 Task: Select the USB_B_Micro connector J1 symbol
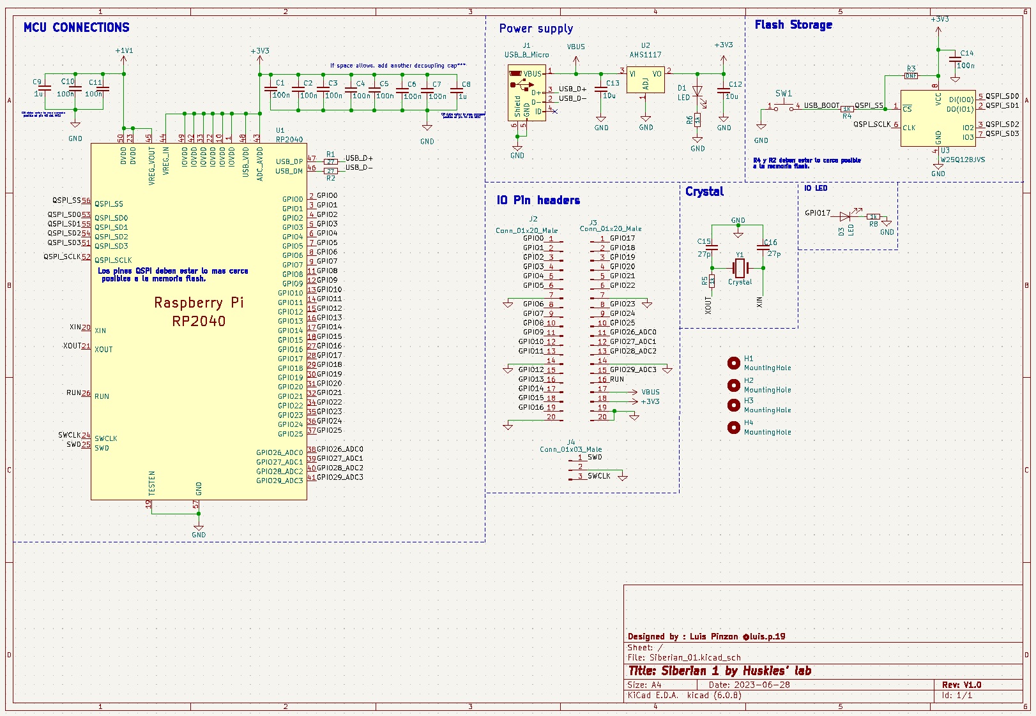526,93
